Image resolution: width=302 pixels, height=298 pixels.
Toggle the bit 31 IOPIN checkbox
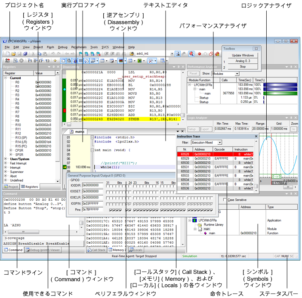pos(108,204)
